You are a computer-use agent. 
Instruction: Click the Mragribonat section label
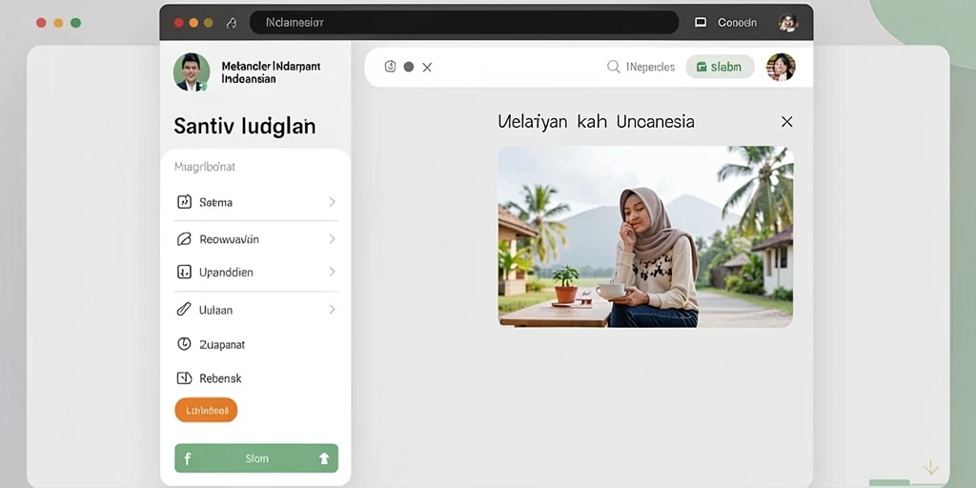[205, 167]
